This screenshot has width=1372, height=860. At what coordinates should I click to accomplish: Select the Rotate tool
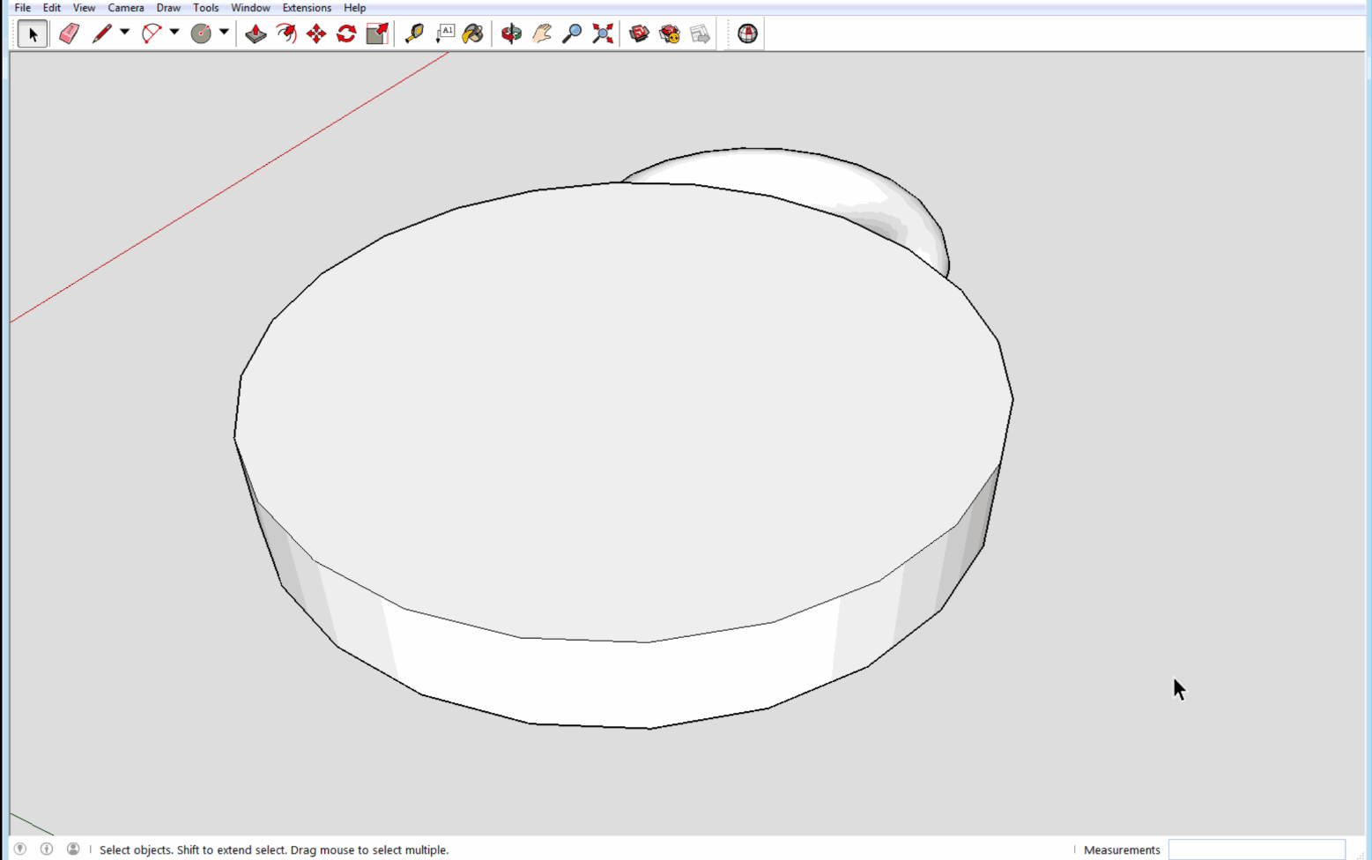pyautogui.click(x=346, y=33)
